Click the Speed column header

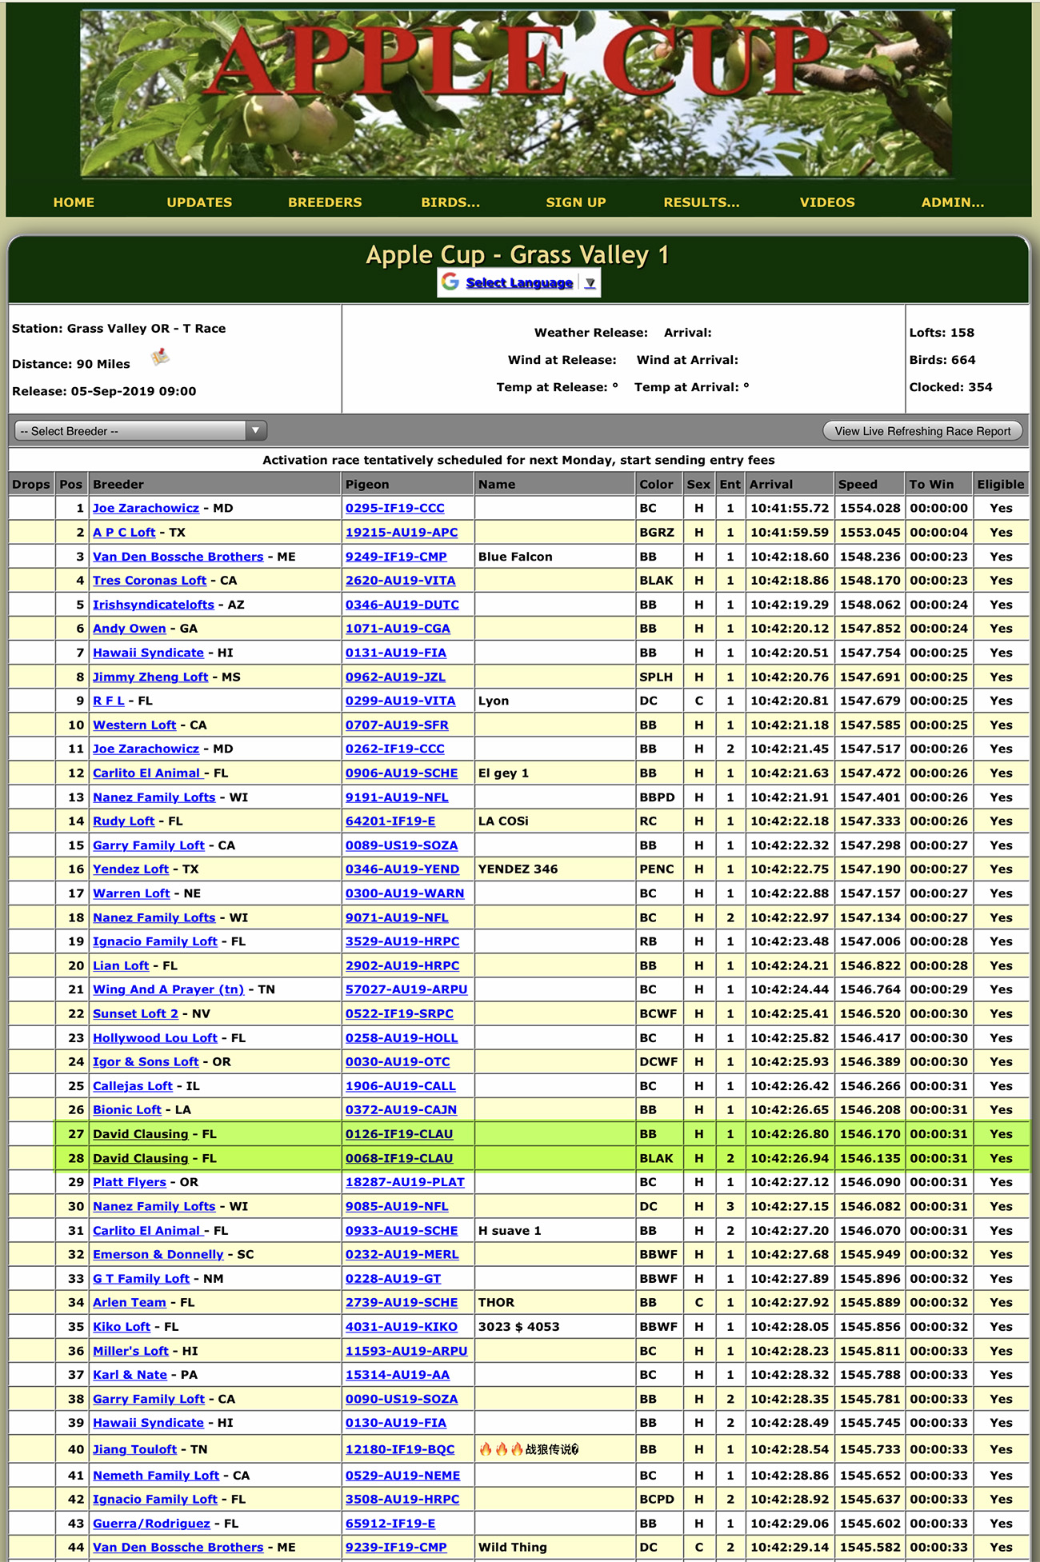[x=870, y=485]
